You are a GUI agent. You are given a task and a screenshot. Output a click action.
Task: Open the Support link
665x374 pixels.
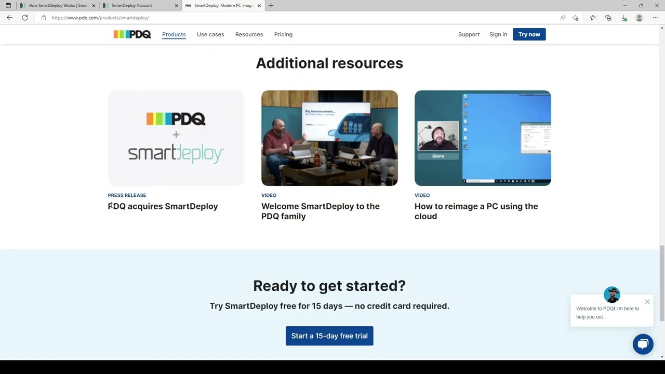coord(469,34)
